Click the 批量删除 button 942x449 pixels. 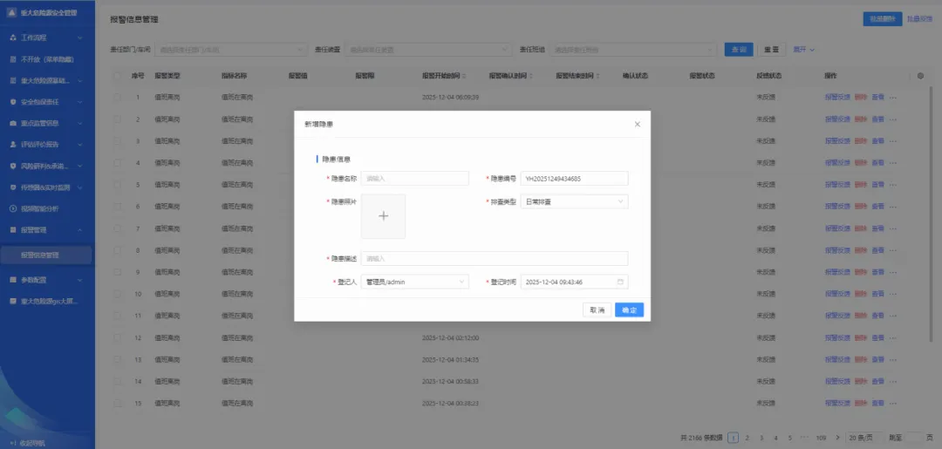click(883, 19)
